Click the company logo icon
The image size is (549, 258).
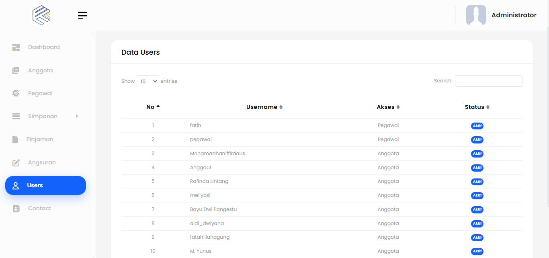tap(41, 15)
